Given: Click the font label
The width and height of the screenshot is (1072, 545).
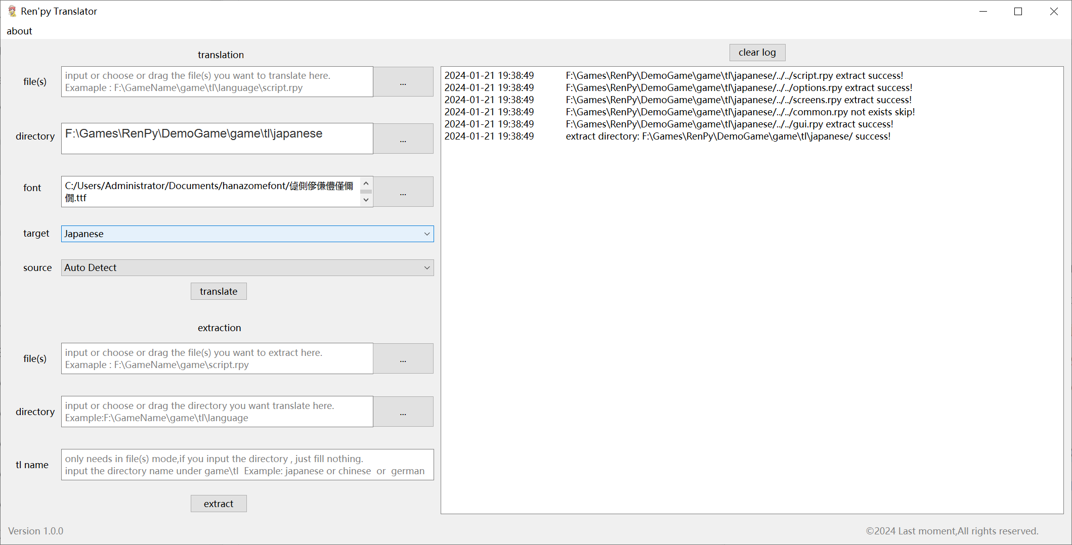Looking at the screenshot, I should (x=32, y=188).
